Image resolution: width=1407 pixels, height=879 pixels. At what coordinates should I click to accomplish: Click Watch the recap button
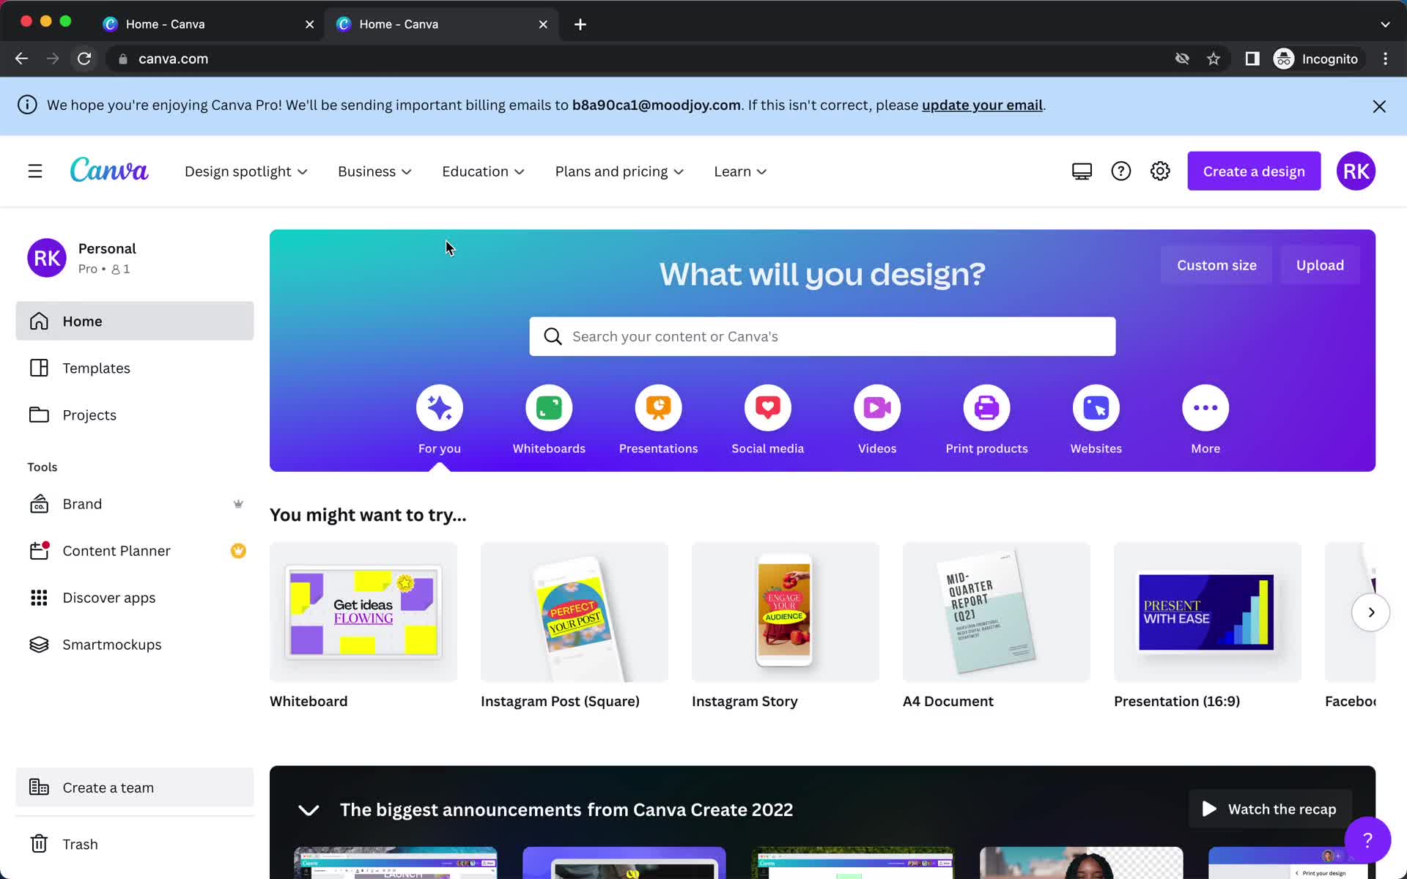point(1270,809)
